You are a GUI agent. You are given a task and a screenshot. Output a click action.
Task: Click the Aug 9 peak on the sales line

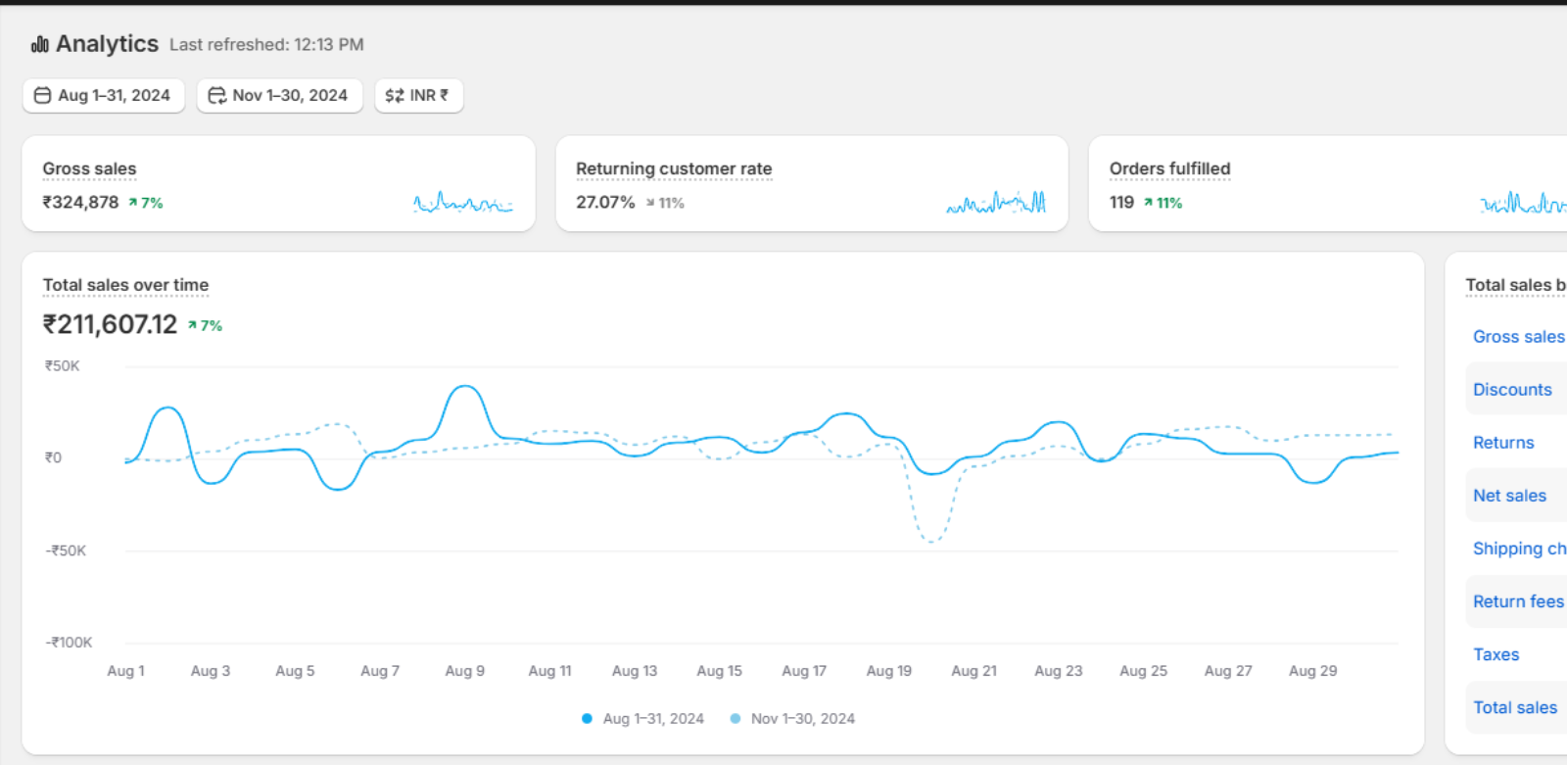pos(464,387)
